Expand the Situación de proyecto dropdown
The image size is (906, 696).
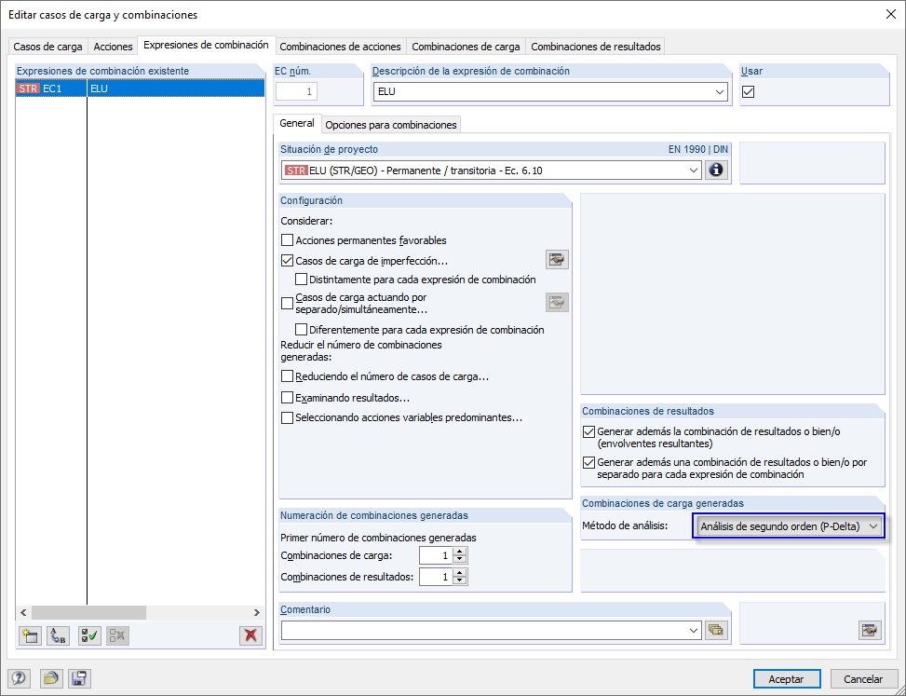[x=694, y=171]
